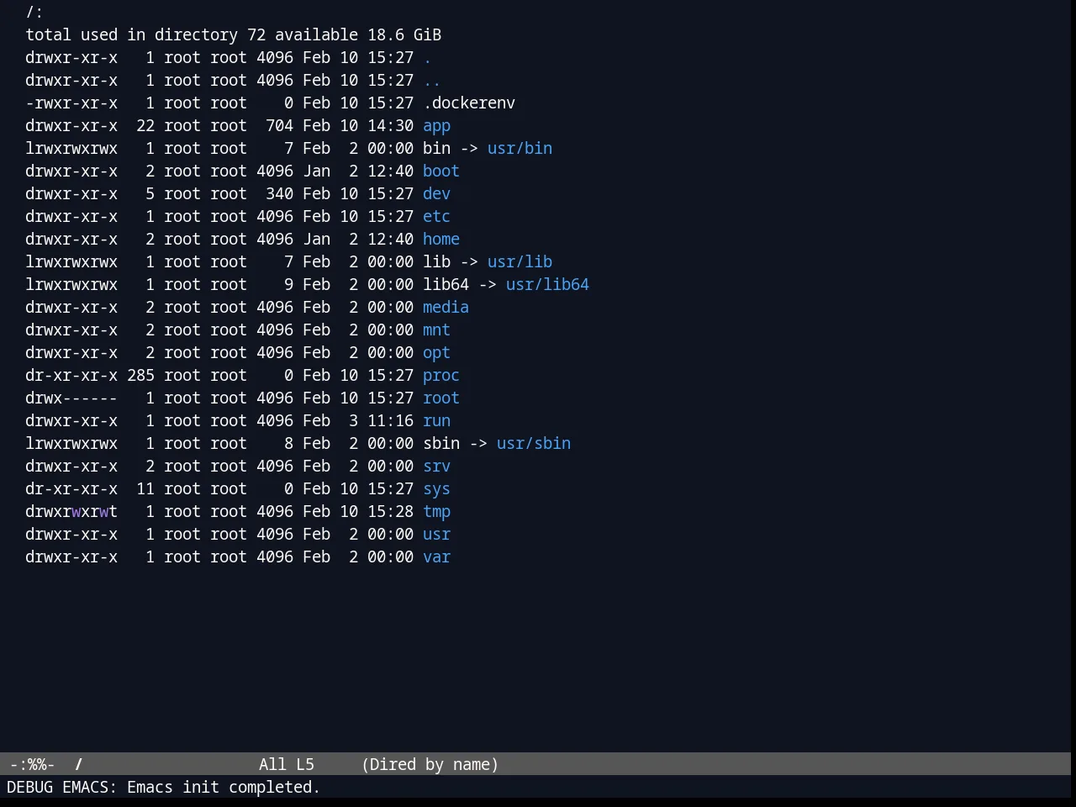Open the media directory
1076x807 pixels.
click(446, 307)
